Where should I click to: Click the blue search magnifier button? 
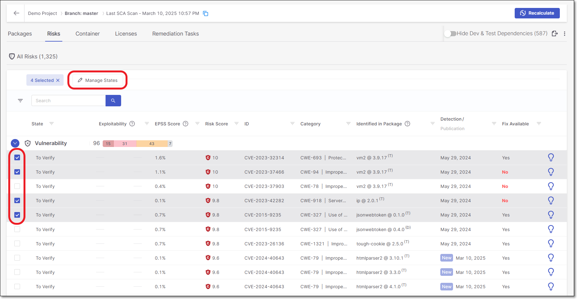(x=113, y=101)
